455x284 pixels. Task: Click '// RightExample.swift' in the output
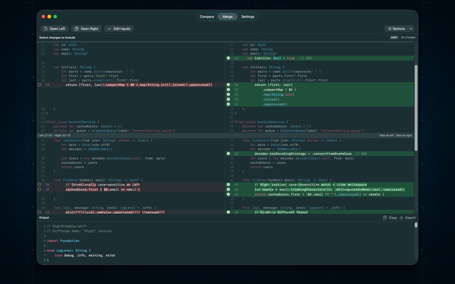pos(67,226)
